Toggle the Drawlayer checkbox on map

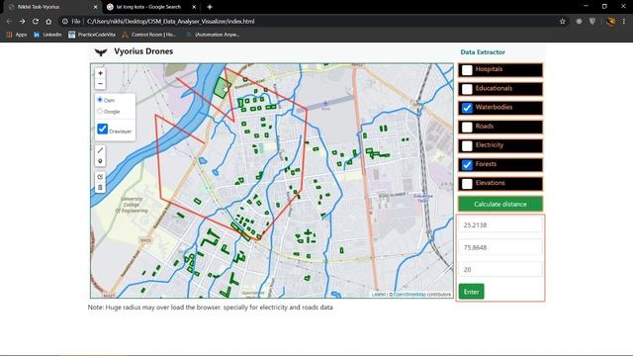pyautogui.click(x=103, y=129)
